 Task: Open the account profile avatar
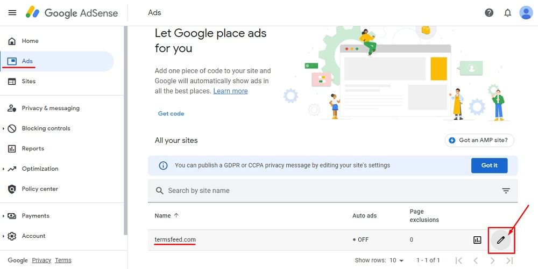coord(526,13)
